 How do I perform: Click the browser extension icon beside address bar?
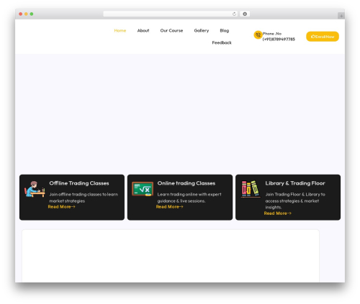[245, 14]
